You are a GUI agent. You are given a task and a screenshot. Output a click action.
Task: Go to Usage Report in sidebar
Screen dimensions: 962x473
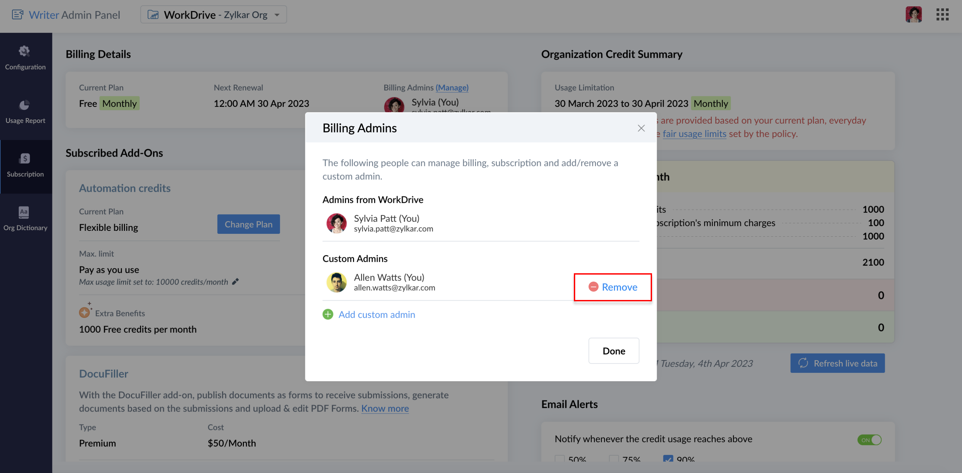[x=25, y=112]
